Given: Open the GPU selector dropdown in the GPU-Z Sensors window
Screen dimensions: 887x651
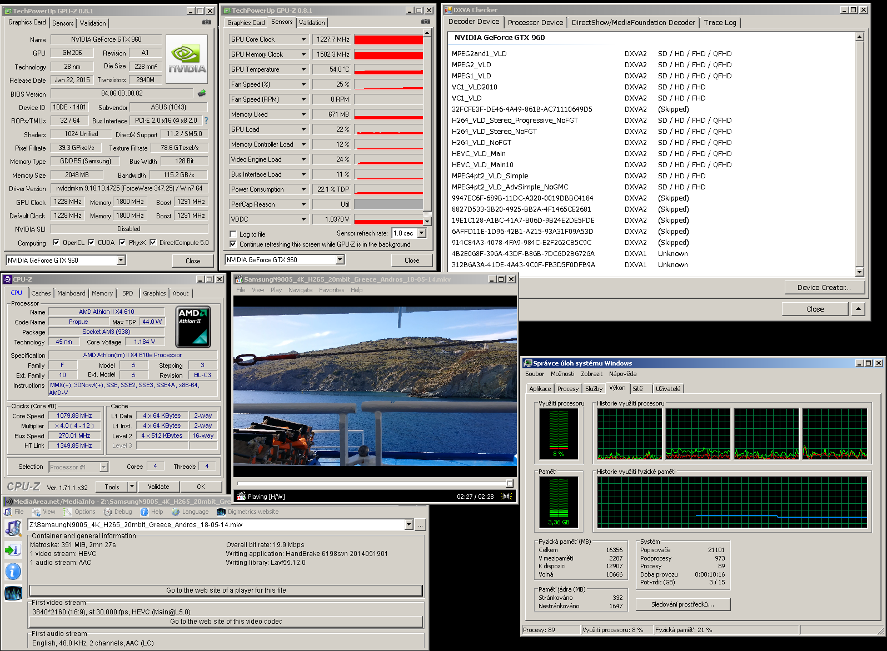Looking at the screenshot, I should (340, 259).
